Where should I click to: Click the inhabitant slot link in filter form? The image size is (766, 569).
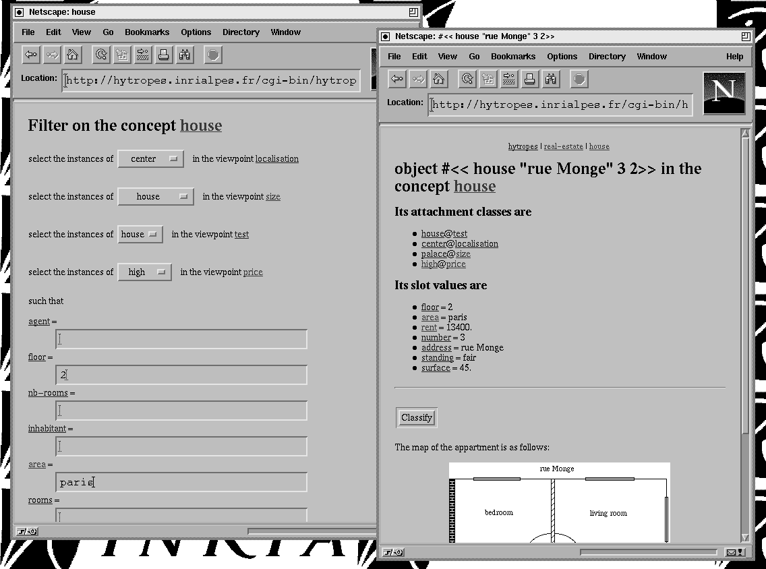[x=47, y=428]
